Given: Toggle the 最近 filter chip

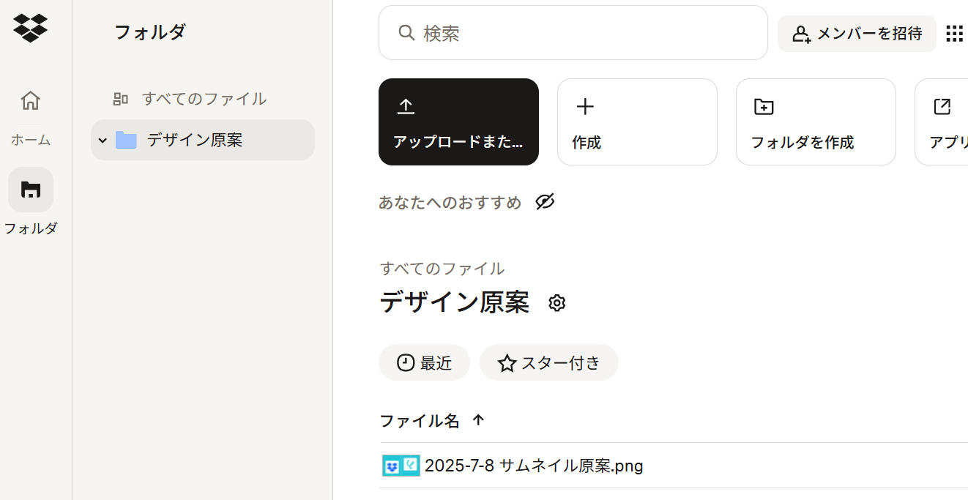Looking at the screenshot, I should pyautogui.click(x=424, y=362).
